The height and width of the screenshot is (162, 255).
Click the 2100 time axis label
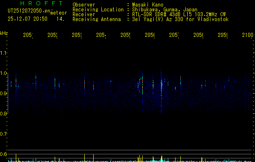pos(248,35)
